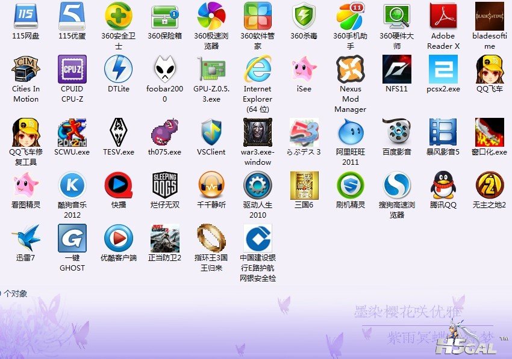Click the らぶデス 3 icon
Image resolution: width=512 pixels, height=359 pixels.
[304, 132]
